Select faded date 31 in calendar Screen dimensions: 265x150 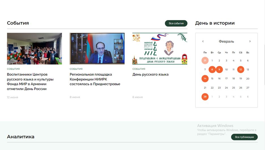tap(205, 61)
